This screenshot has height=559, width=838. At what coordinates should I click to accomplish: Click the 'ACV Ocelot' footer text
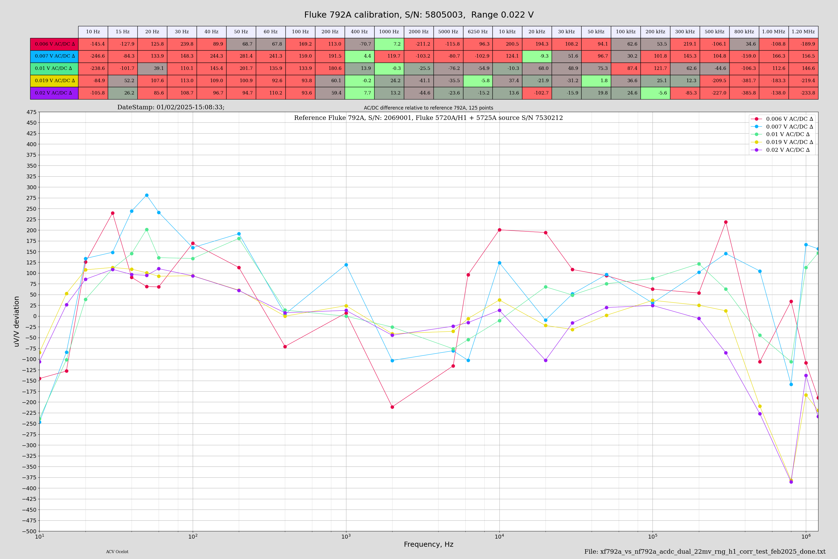[x=117, y=552]
